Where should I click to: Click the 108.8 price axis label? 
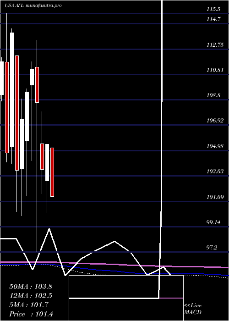[x=214, y=95]
